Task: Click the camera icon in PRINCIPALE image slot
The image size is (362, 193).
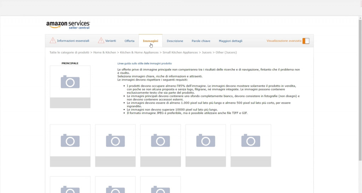Action: click(70, 82)
